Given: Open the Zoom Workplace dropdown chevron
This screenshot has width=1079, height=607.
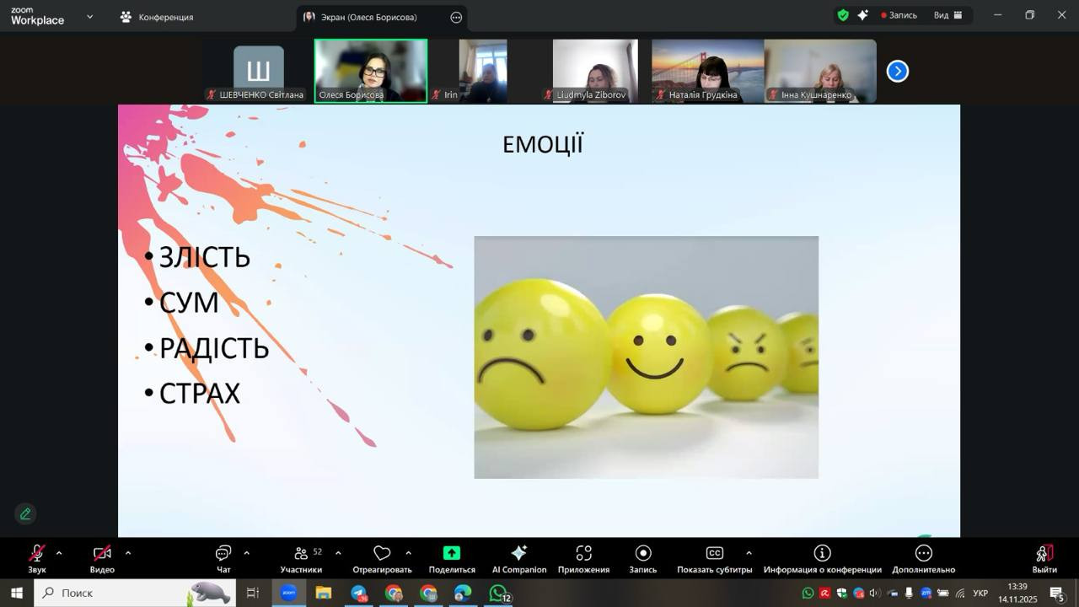Looking at the screenshot, I should [90, 16].
